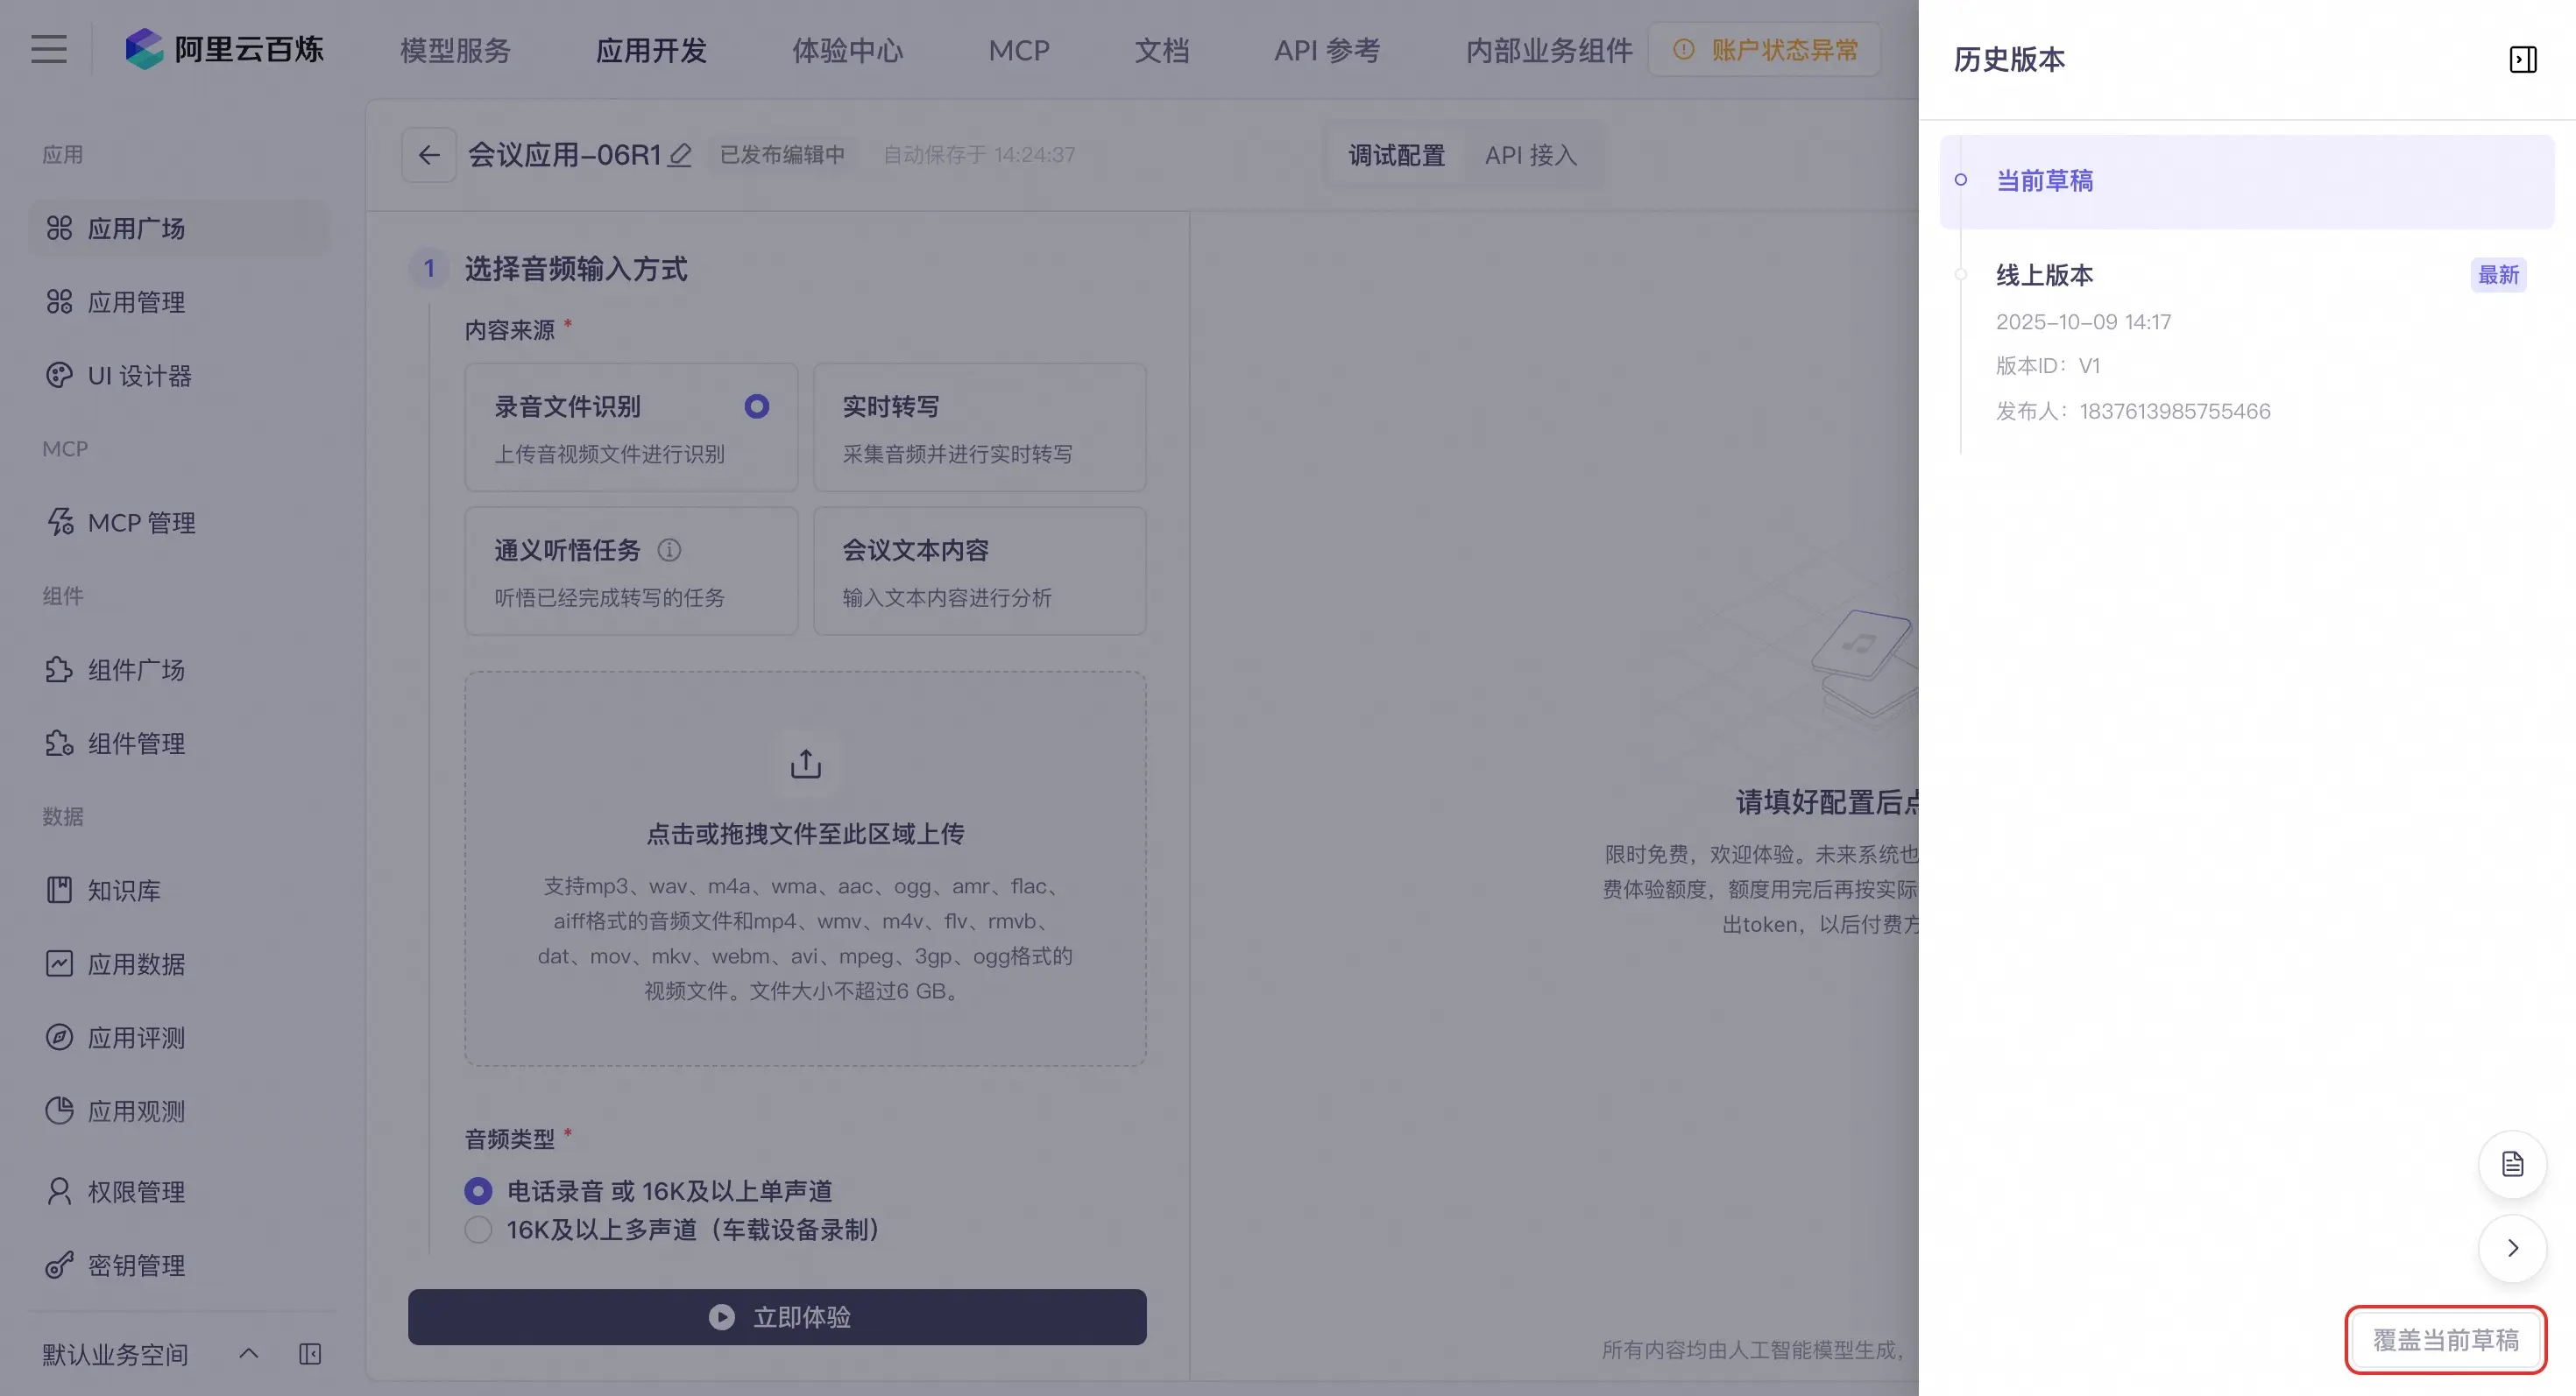This screenshot has width=2576, height=1396.
Task: Open 模型服务 top menu
Action: (455, 50)
